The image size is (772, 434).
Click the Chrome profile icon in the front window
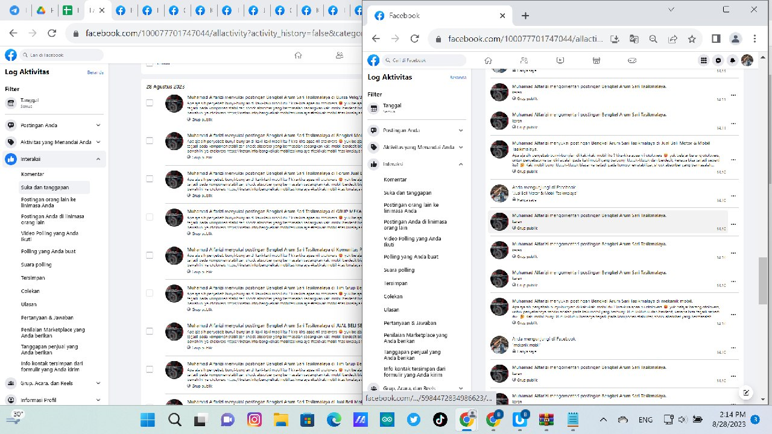(735, 39)
